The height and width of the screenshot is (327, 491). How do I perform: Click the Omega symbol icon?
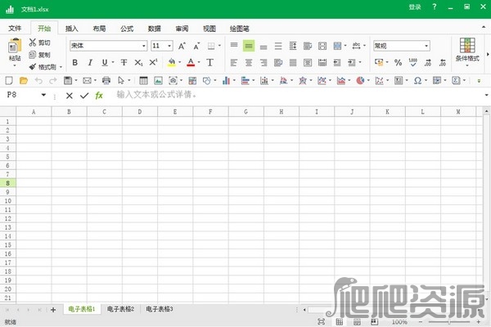[x=417, y=81]
